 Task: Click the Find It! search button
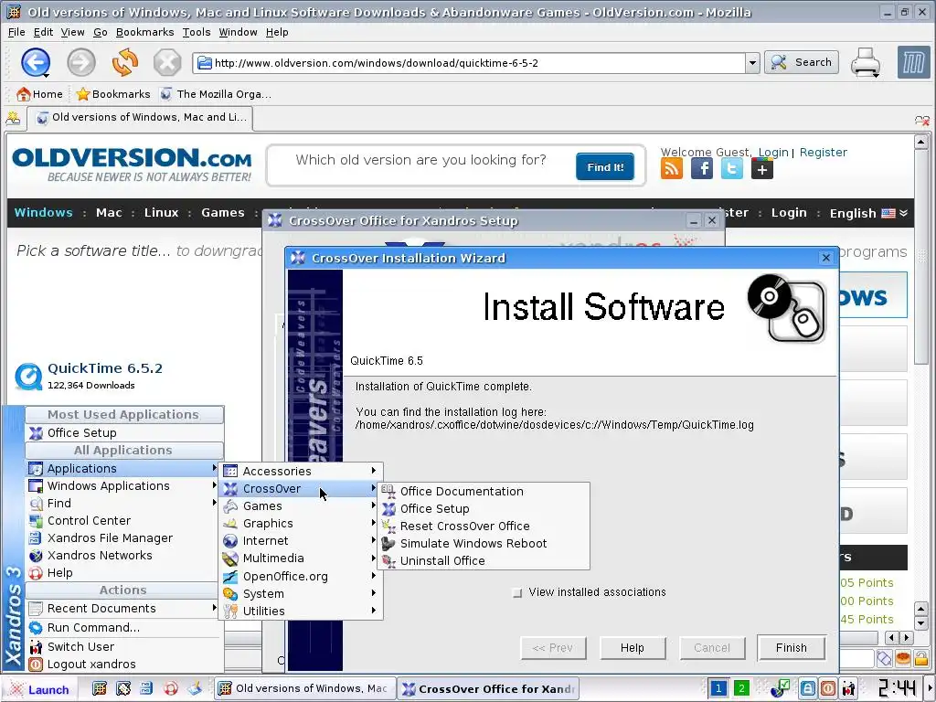[605, 166]
